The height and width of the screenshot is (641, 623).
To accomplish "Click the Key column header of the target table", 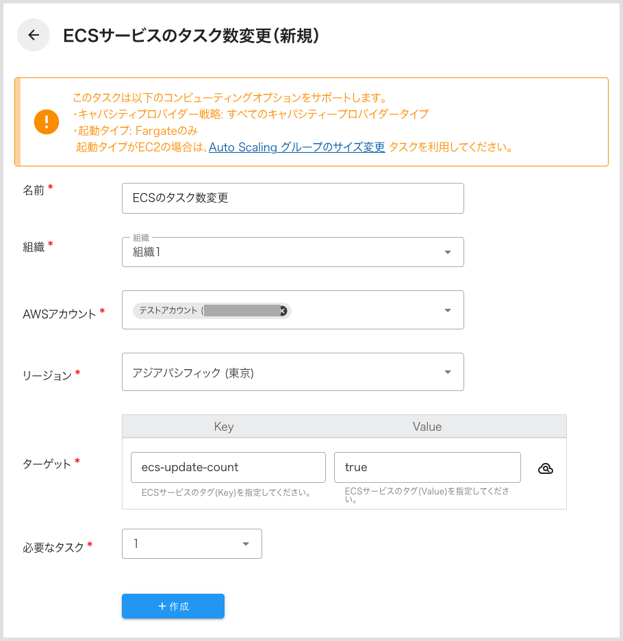I will tap(224, 426).
